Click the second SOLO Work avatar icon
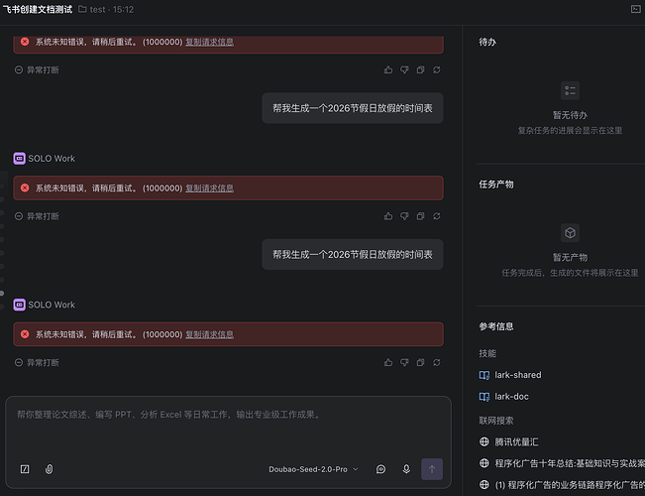The image size is (645, 496). pos(20,305)
